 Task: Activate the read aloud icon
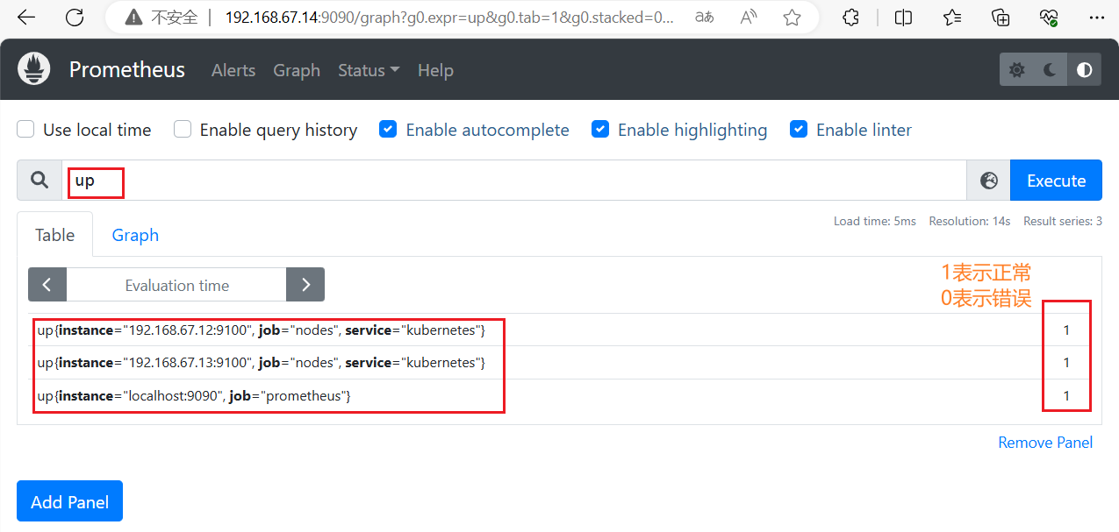pyautogui.click(x=749, y=18)
